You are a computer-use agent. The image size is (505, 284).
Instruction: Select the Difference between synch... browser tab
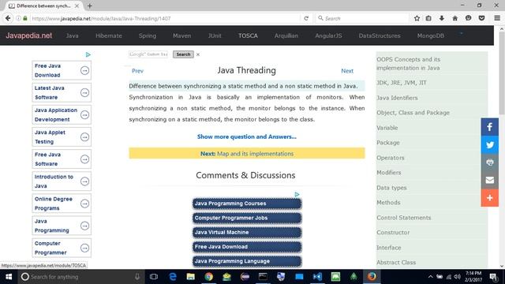(43, 6)
